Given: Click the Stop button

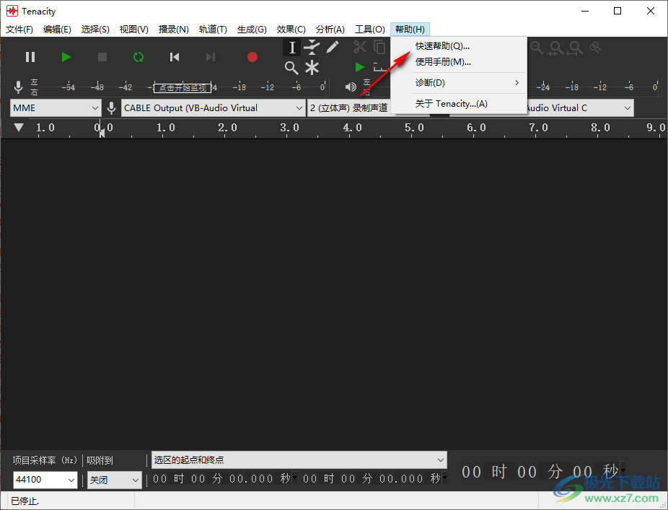Looking at the screenshot, I should point(102,57).
